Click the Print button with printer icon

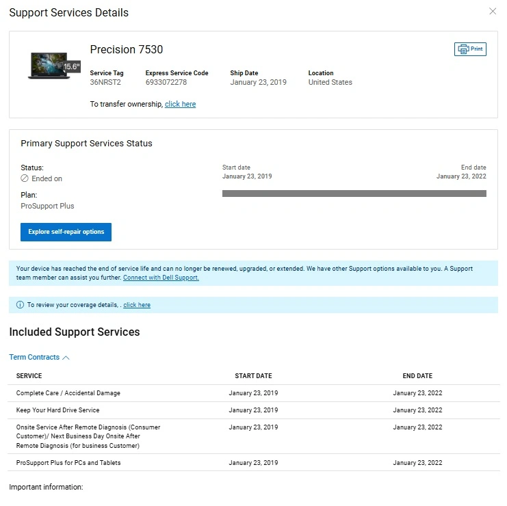[470, 49]
